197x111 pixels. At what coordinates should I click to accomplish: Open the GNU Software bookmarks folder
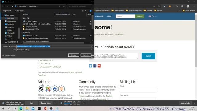coord(118,10)
